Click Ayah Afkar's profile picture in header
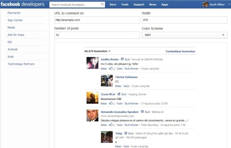 click(x=205, y=4)
